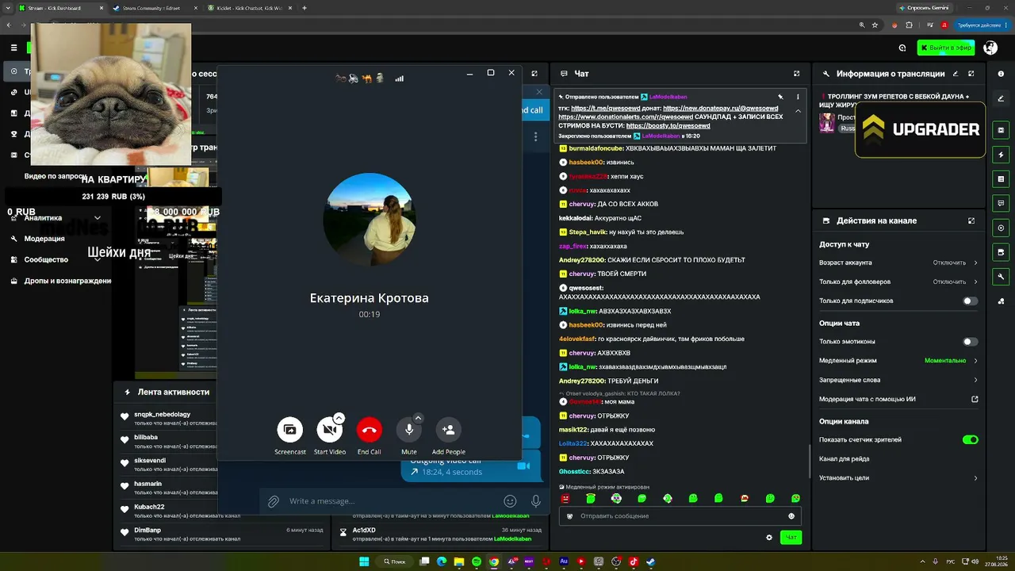Open a new browser tab

(304, 8)
